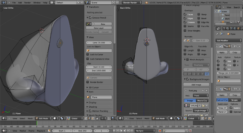Viewport: 243px width, 133px height.
Task: Open the Help menu
Action: coord(45,3)
